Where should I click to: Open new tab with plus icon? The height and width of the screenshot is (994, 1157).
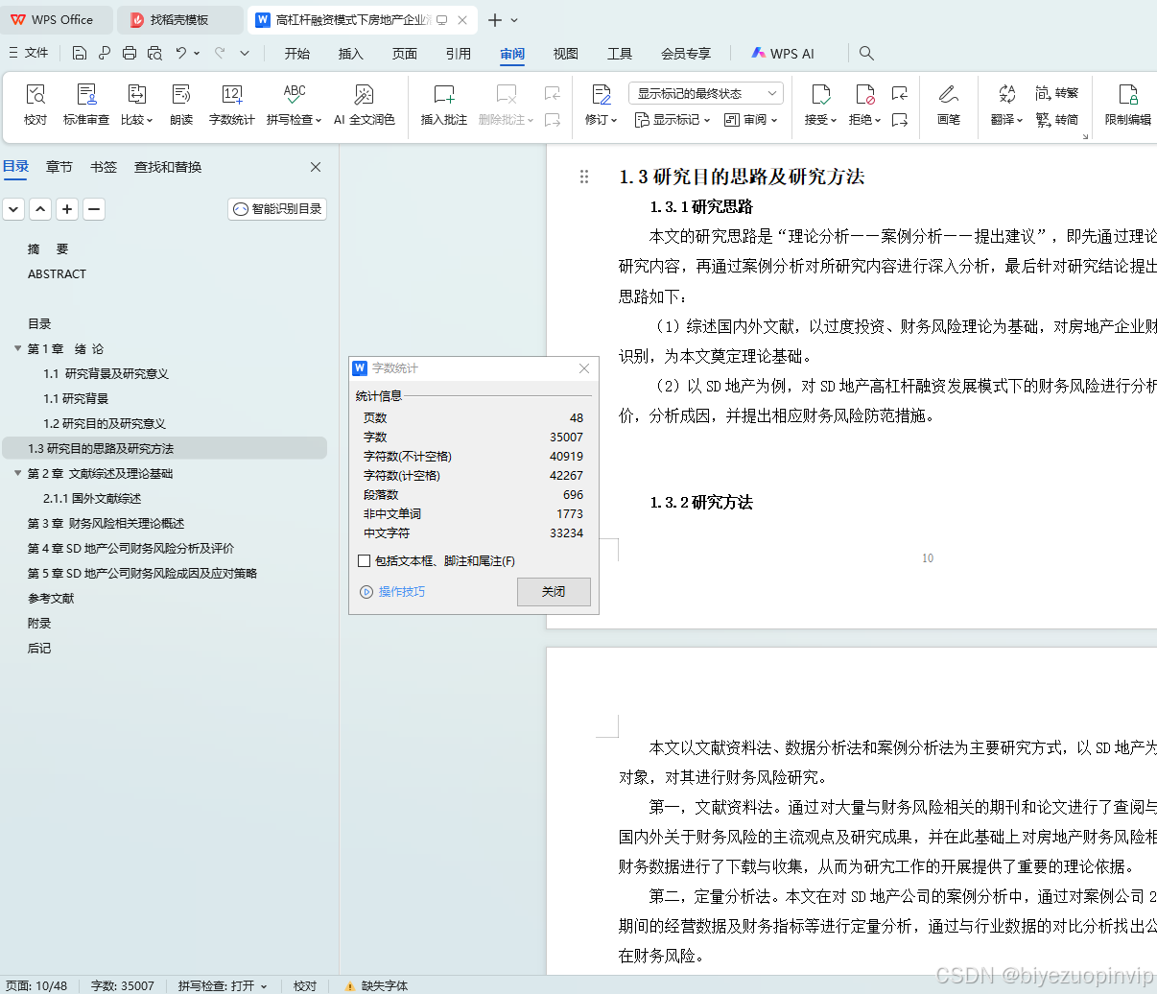[x=495, y=20]
